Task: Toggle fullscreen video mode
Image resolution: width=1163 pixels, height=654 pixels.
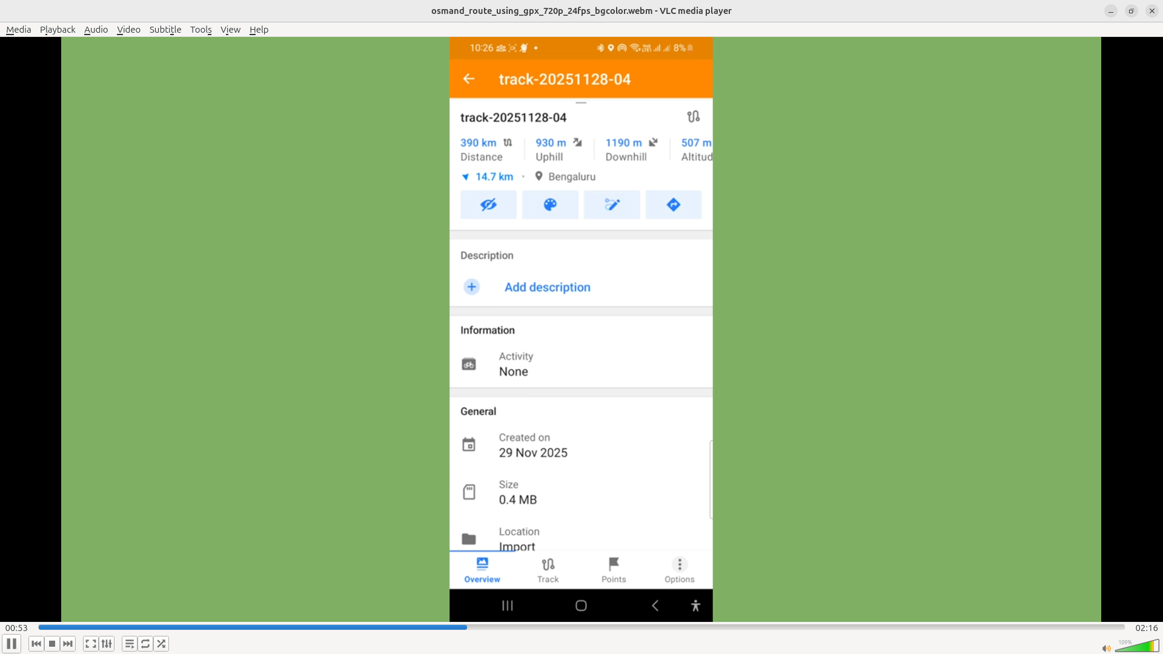Action: click(x=91, y=644)
